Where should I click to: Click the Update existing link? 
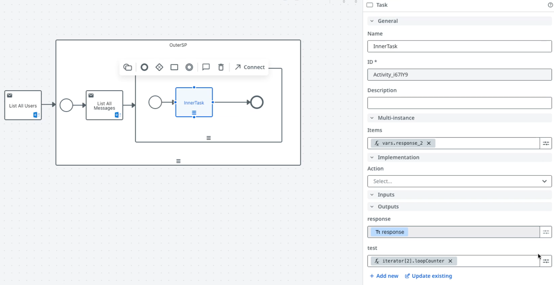[428, 276]
